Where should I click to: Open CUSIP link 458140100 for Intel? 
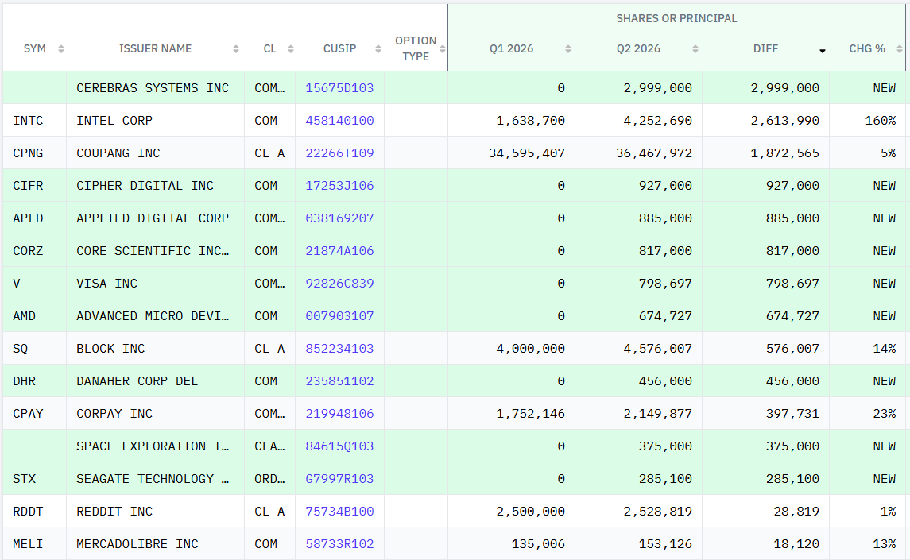(x=339, y=121)
